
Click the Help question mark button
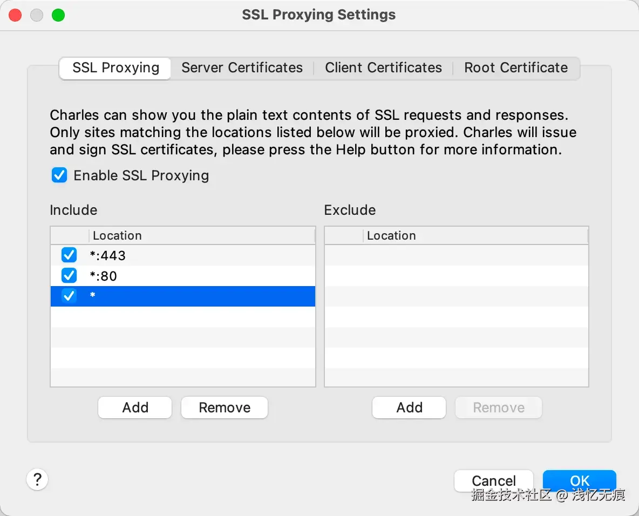pyautogui.click(x=37, y=479)
